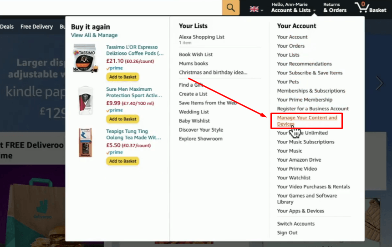The height and width of the screenshot is (247, 392).
Task: Open the Teapigs Oolong tea product image
Action: tap(86, 143)
